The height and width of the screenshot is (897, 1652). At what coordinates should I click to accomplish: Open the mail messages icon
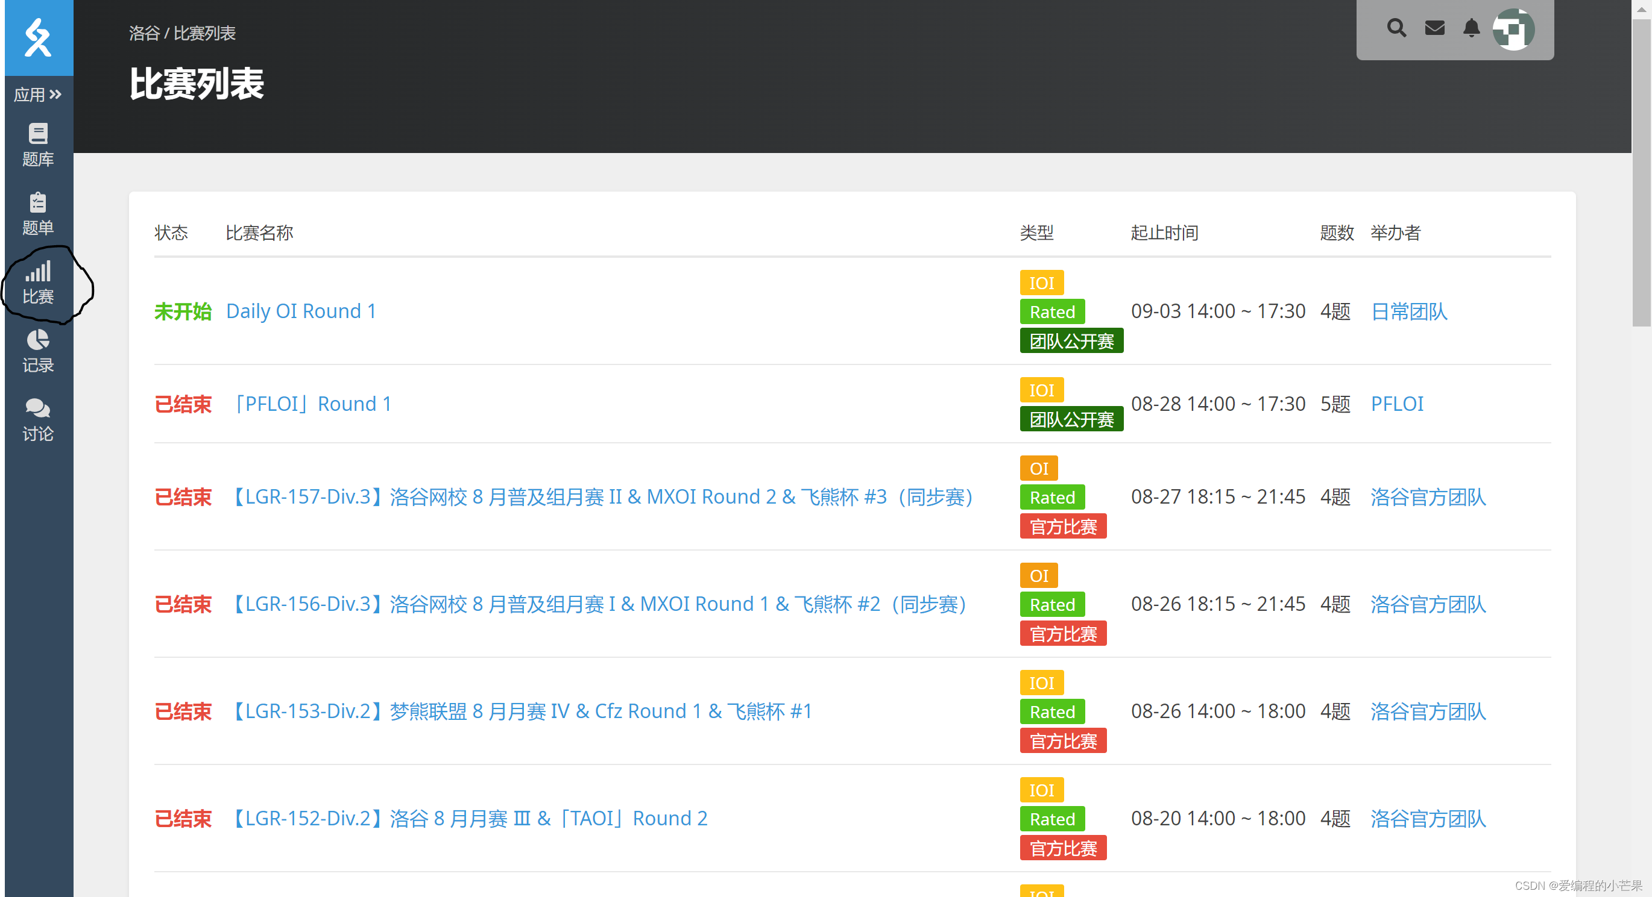(1434, 28)
